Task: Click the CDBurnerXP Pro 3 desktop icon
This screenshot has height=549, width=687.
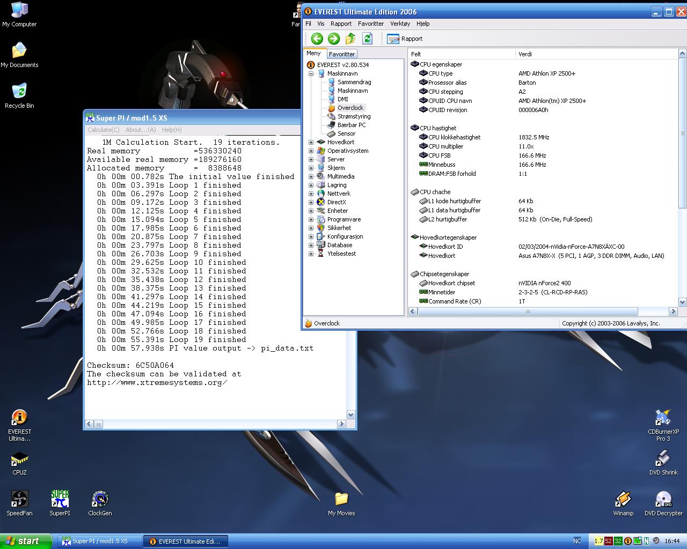Action: coord(663,425)
